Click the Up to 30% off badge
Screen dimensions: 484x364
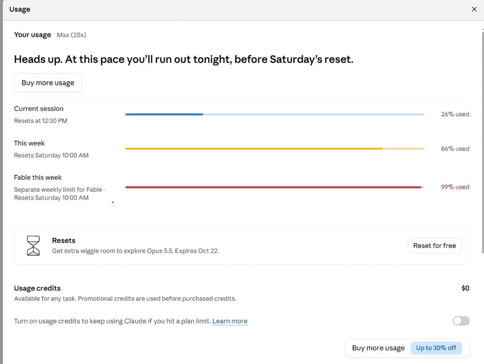coord(436,348)
